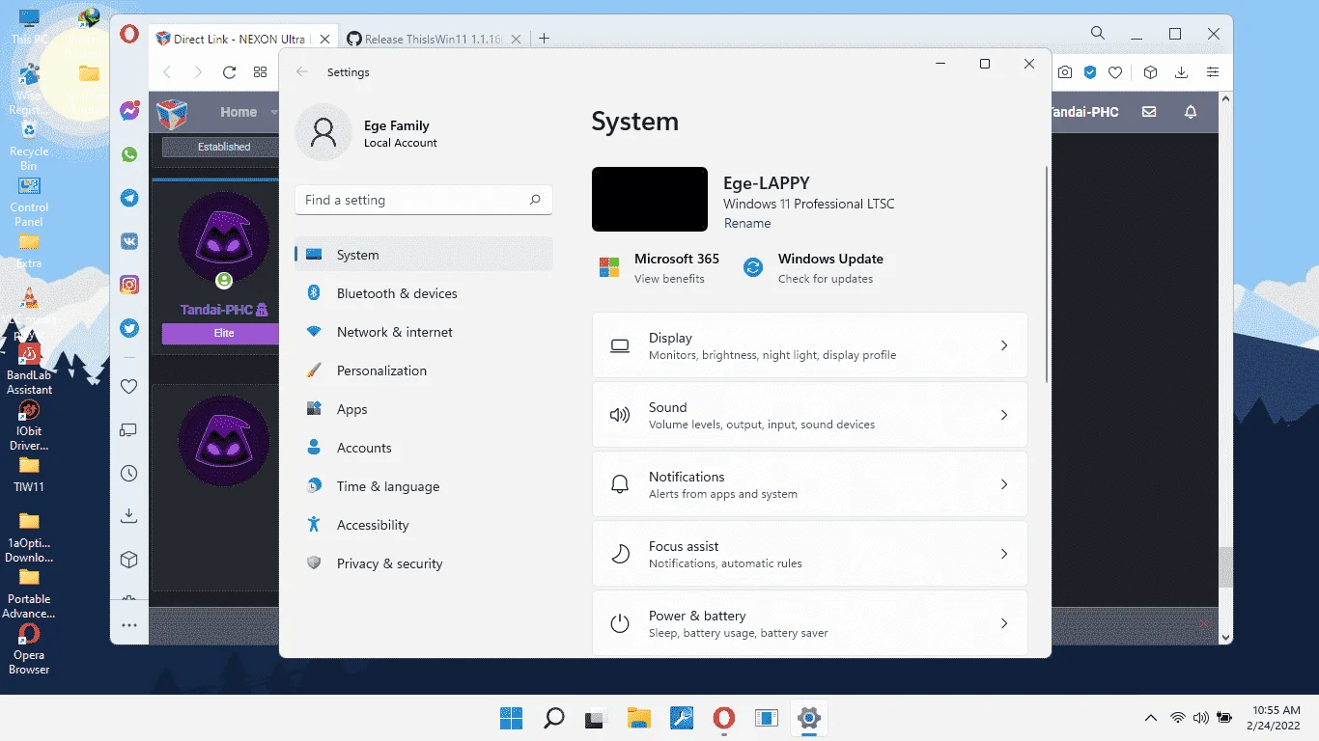
Task: Open File Explorer from taskbar
Action: pyautogui.click(x=638, y=718)
